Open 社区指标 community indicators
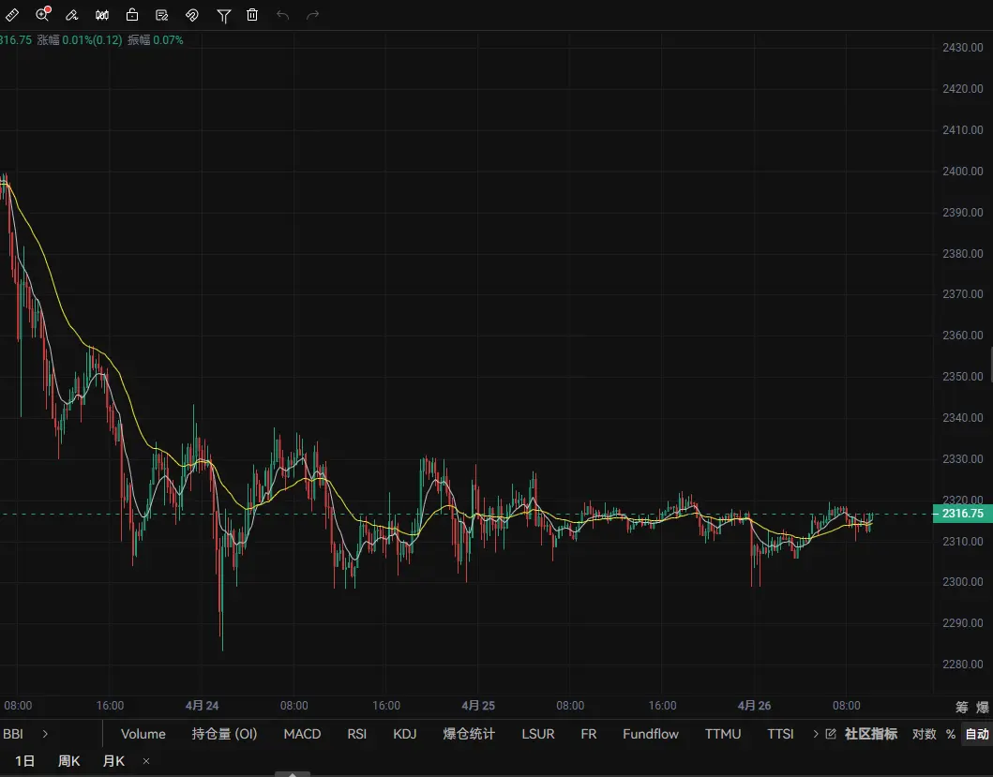 click(871, 734)
